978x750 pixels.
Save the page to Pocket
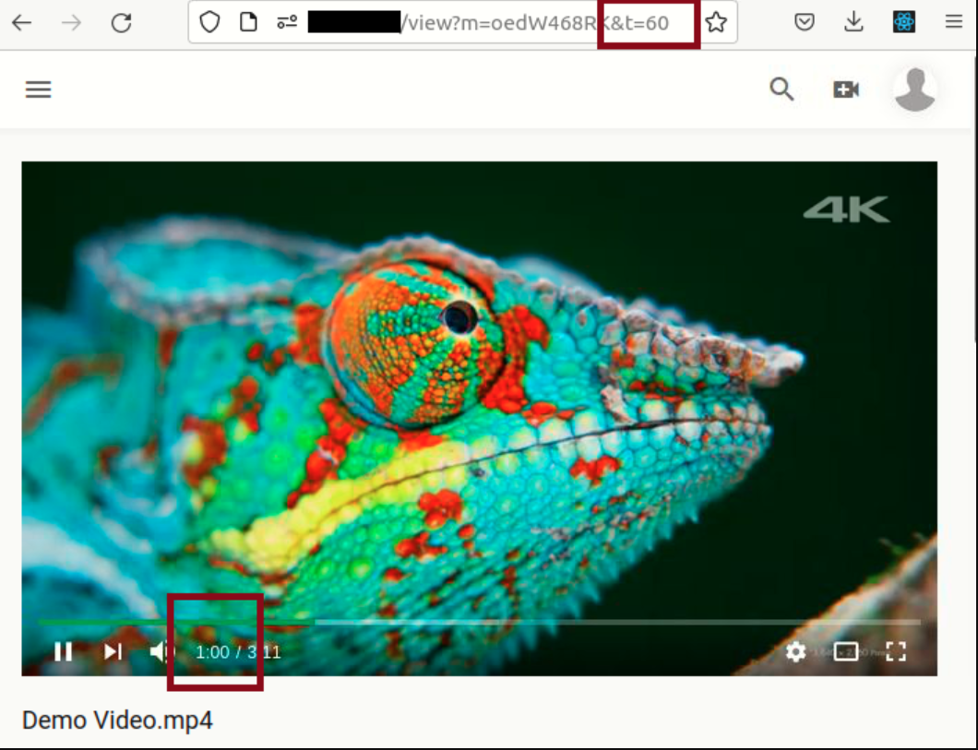click(805, 23)
